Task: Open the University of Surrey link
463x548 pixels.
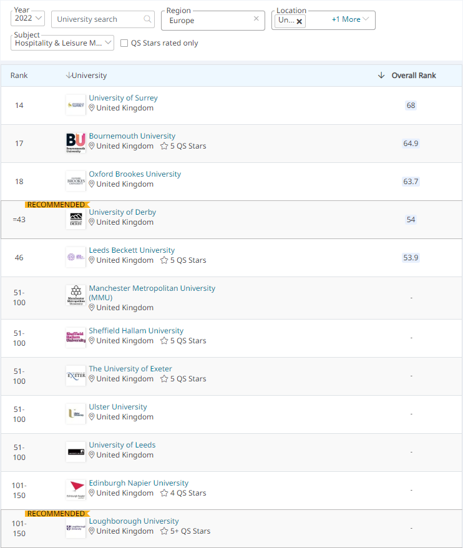Action: (x=123, y=98)
